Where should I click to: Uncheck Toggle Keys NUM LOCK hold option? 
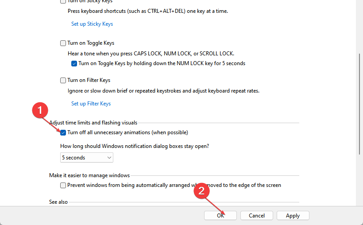(74, 63)
